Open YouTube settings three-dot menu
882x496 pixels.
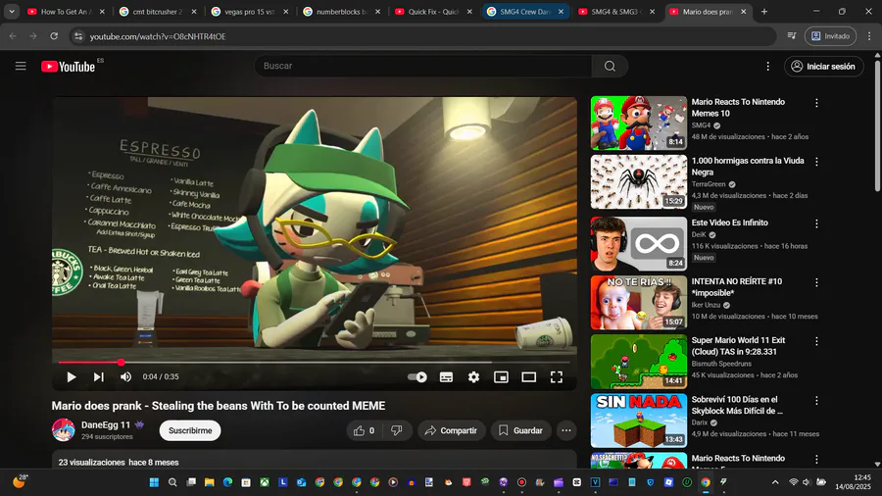(x=767, y=67)
